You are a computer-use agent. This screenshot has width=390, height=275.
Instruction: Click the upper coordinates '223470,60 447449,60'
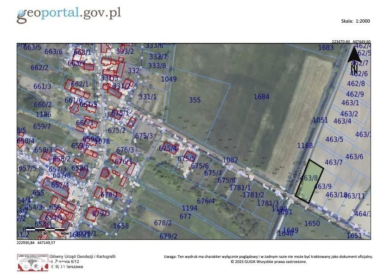[x=351, y=42]
